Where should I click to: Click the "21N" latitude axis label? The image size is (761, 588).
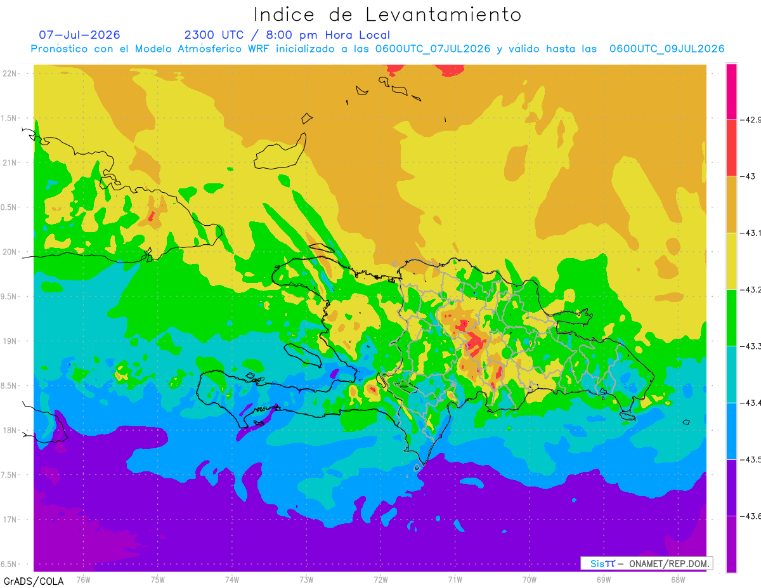[10, 162]
